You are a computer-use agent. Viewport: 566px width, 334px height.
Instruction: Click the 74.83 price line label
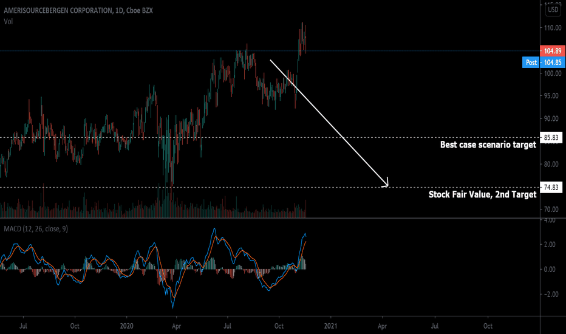(x=551, y=188)
